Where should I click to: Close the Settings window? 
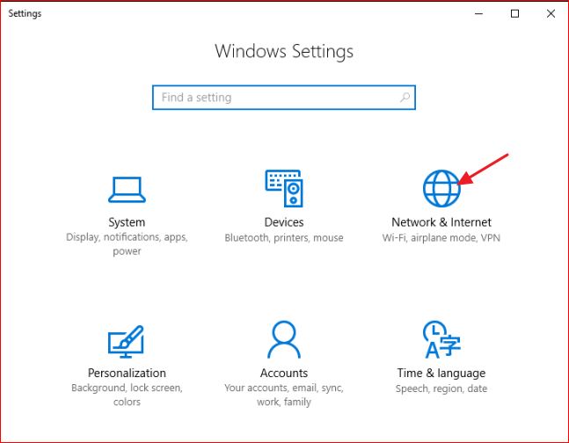pos(551,14)
